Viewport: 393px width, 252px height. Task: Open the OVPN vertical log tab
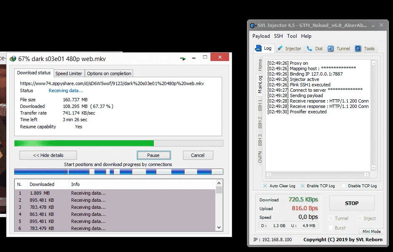pyautogui.click(x=260, y=157)
